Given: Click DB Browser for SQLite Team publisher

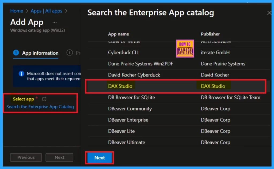Looking at the screenshot, I should pos(230,97).
